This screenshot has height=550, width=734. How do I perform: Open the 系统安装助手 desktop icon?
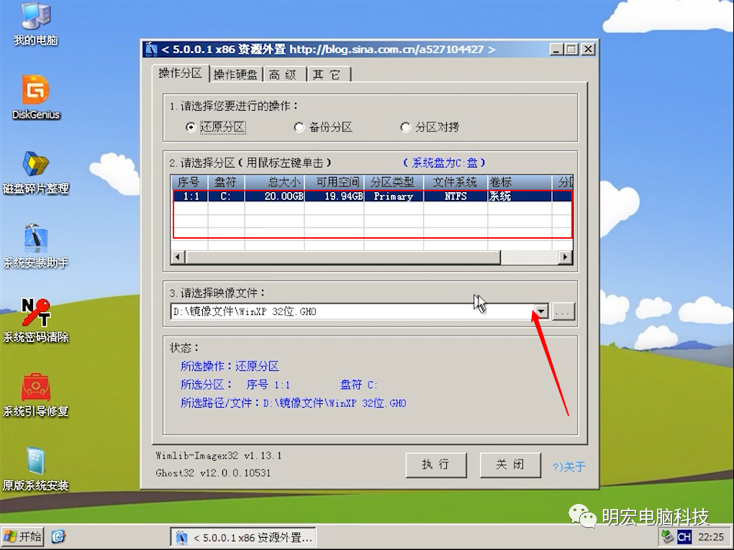click(x=35, y=239)
